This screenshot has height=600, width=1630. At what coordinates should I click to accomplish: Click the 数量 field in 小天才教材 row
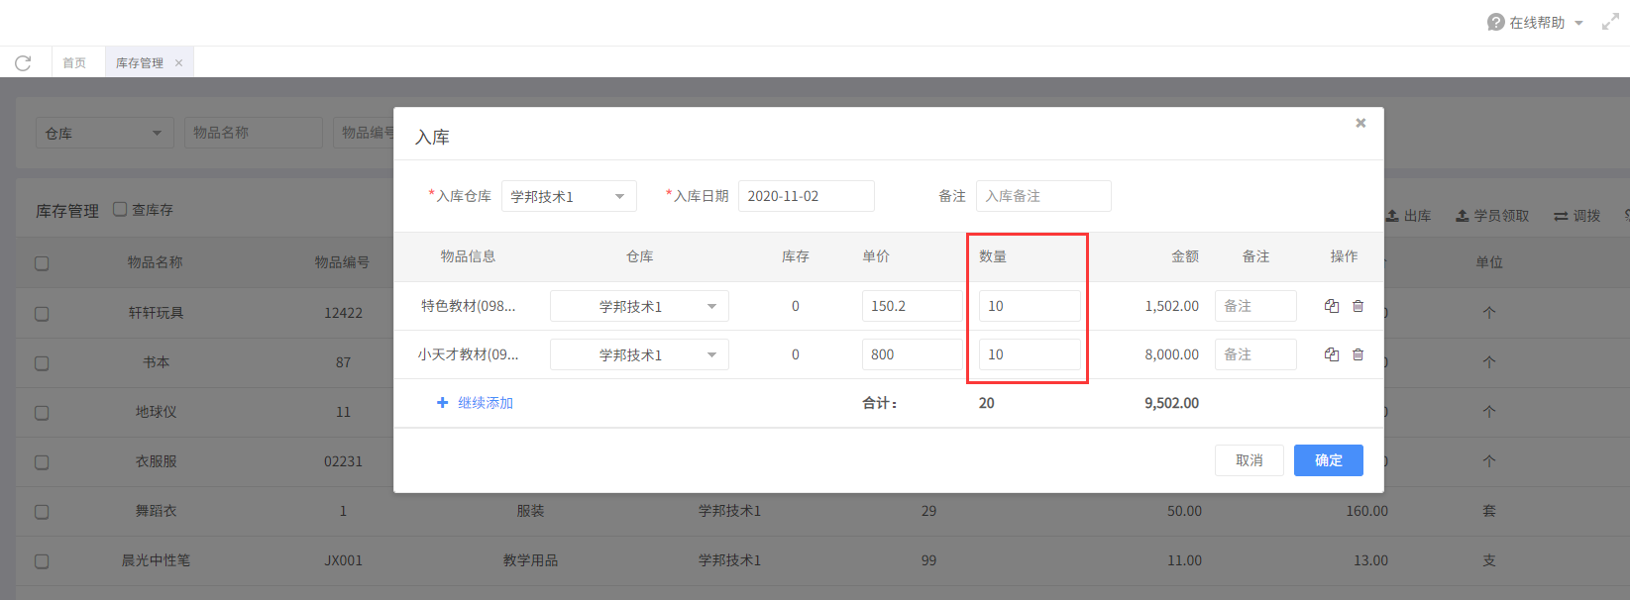[1030, 354]
